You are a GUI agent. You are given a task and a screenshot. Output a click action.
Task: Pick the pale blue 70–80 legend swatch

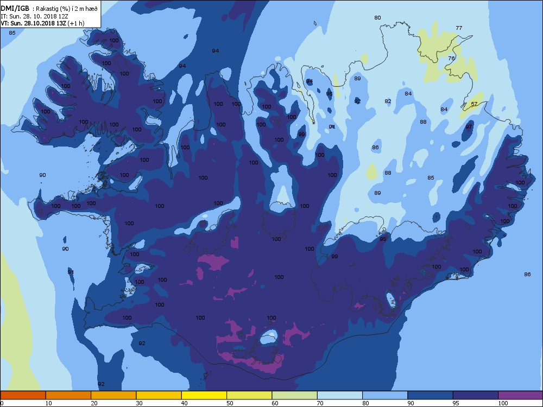pos(340,395)
